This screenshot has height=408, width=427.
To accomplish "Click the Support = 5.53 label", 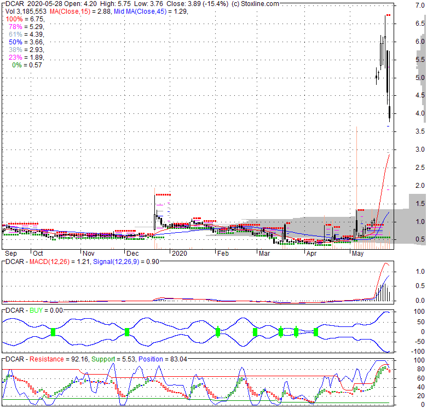I will point(113,359).
